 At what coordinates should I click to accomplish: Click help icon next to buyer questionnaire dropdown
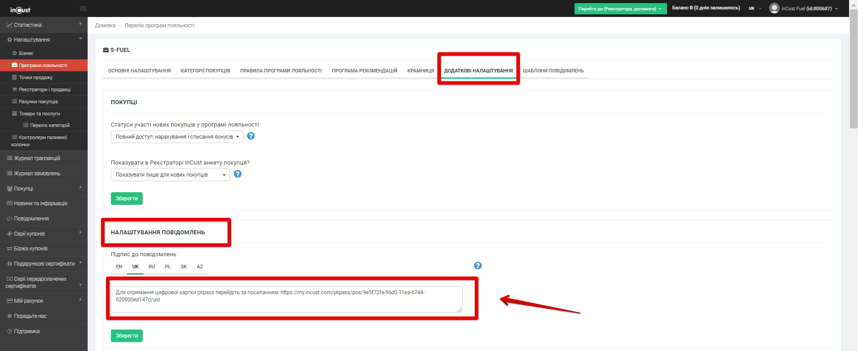click(238, 174)
